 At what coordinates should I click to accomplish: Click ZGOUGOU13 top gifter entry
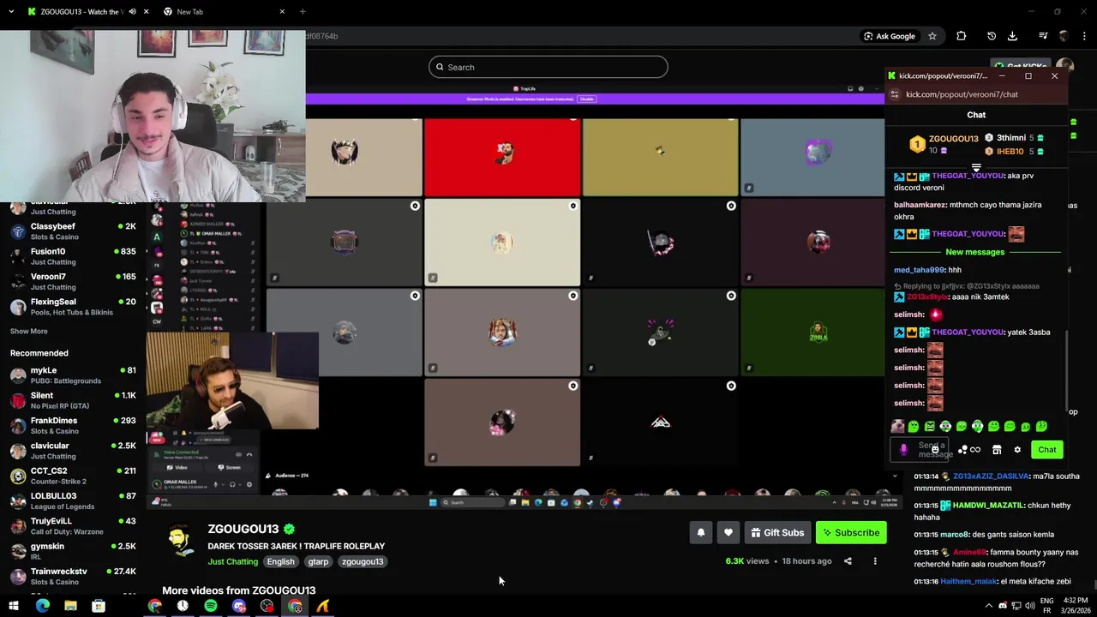click(944, 144)
